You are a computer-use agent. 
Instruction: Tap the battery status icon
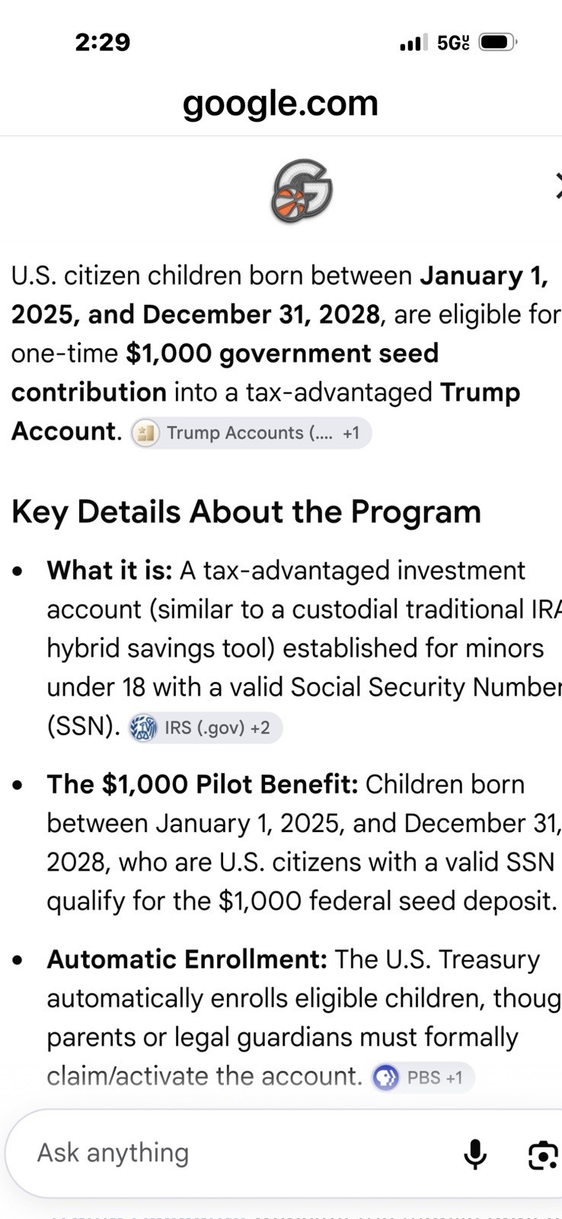(498, 42)
